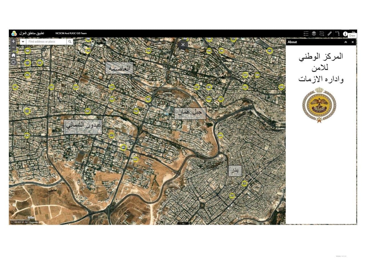Image resolution: width=366 pixels, height=258 pixels.
Task: Toggle the coordinate capture icon at bottom-left
Action: (x=12, y=222)
